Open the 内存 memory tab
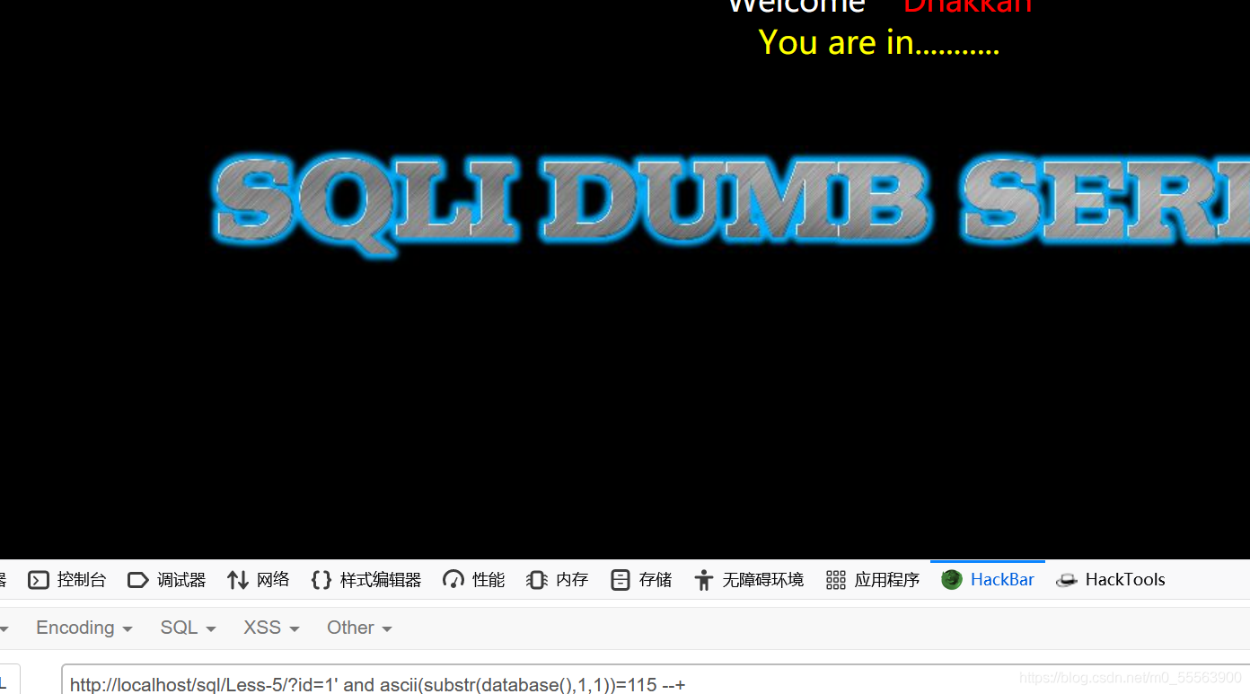This screenshot has height=694, width=1250. coord(558,580)
